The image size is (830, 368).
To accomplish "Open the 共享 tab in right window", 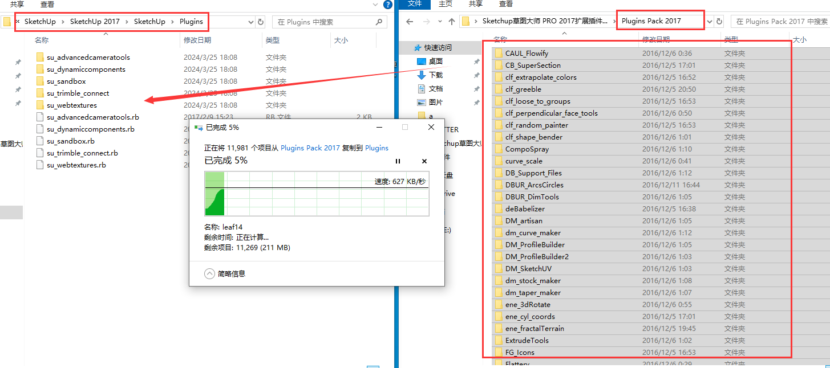I will click(475, 4).
